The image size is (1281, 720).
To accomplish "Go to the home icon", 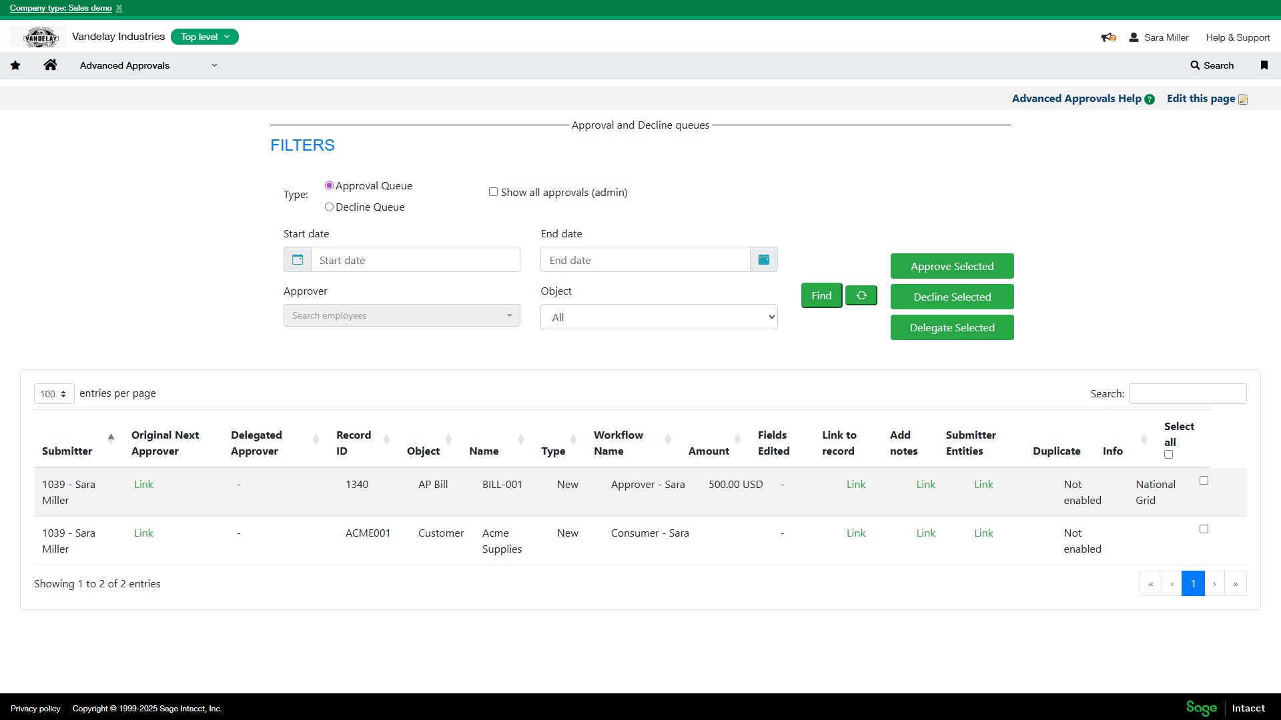I will pyautogui.click(x=50, y=65).
